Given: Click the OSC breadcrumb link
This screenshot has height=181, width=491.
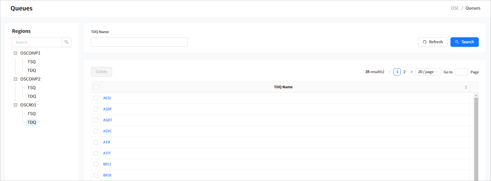Looking at the screenshot, I should click(x=455, y=8).
